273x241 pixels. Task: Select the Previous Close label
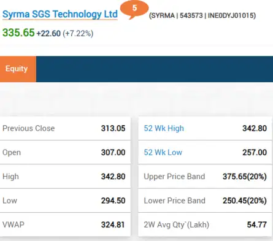tap(28, 128)
